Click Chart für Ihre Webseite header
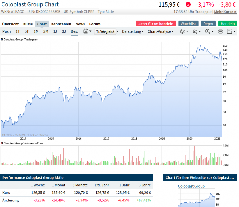Image resolution: width=239 pixels, height=207 pixels. 200,178
